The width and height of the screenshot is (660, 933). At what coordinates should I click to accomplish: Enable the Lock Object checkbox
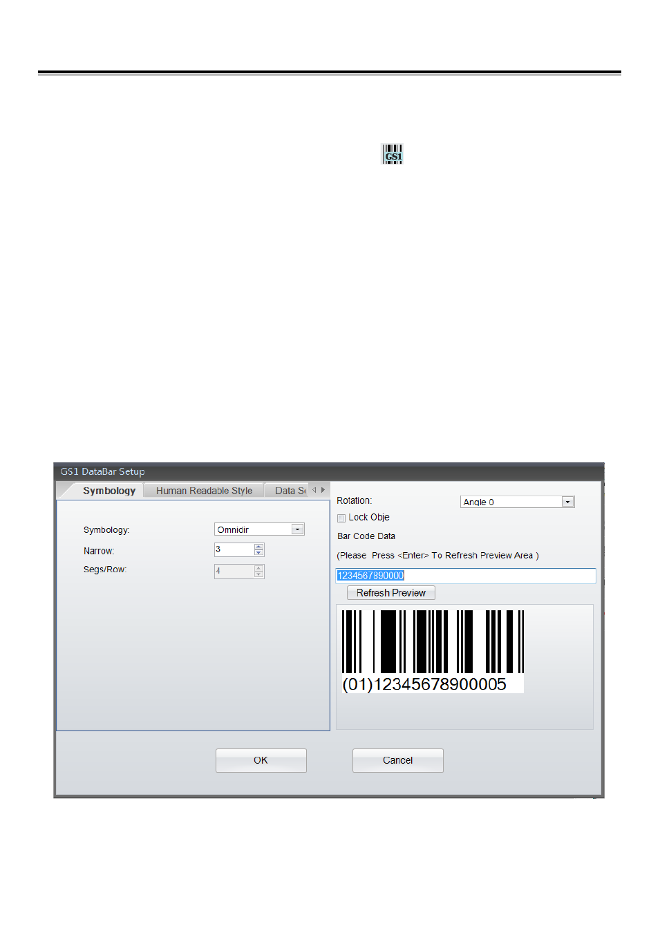pyautogui.click(x=341, y=518)
